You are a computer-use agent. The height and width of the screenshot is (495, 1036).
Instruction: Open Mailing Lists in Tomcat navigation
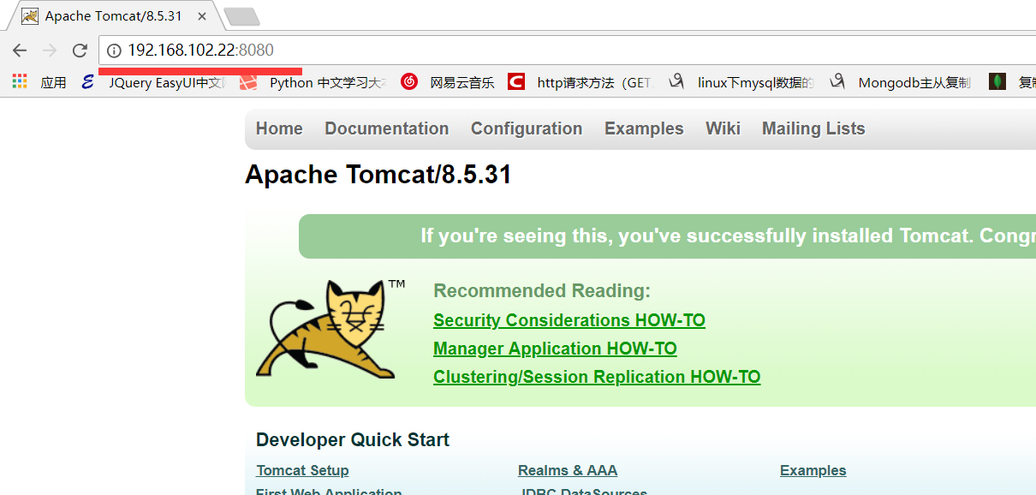(x=813, y=128)
